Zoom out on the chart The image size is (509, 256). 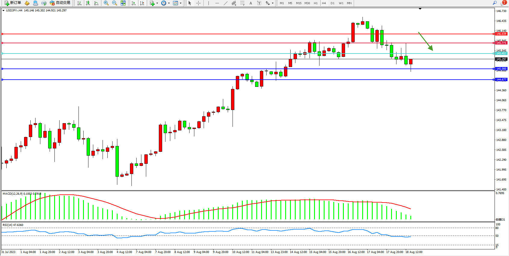coord(115,3)
